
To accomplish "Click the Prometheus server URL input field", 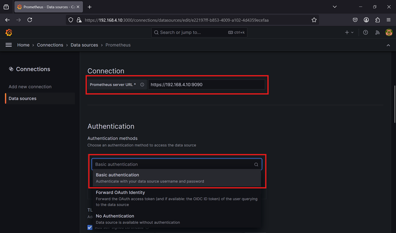I will (206, 85).
